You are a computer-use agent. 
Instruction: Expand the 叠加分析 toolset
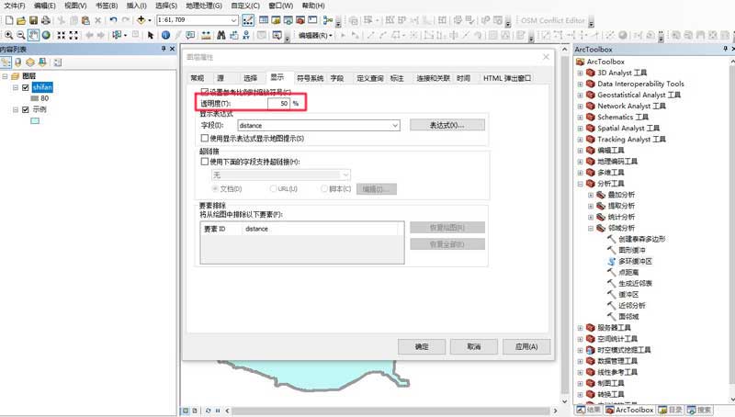tap(591, 195)
